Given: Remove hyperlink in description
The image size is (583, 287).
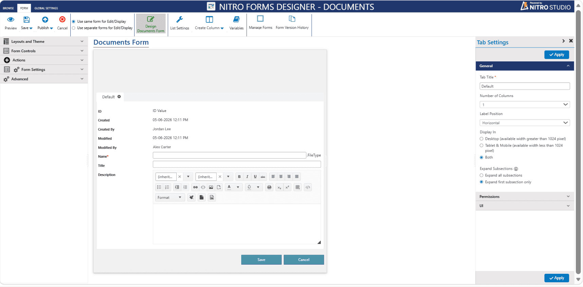Looking at the screenshot, I should coord(203,187).
